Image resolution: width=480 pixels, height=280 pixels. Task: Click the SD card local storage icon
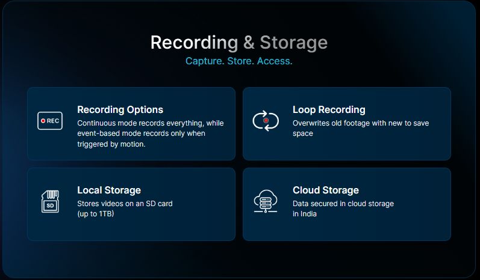[50, 201]
